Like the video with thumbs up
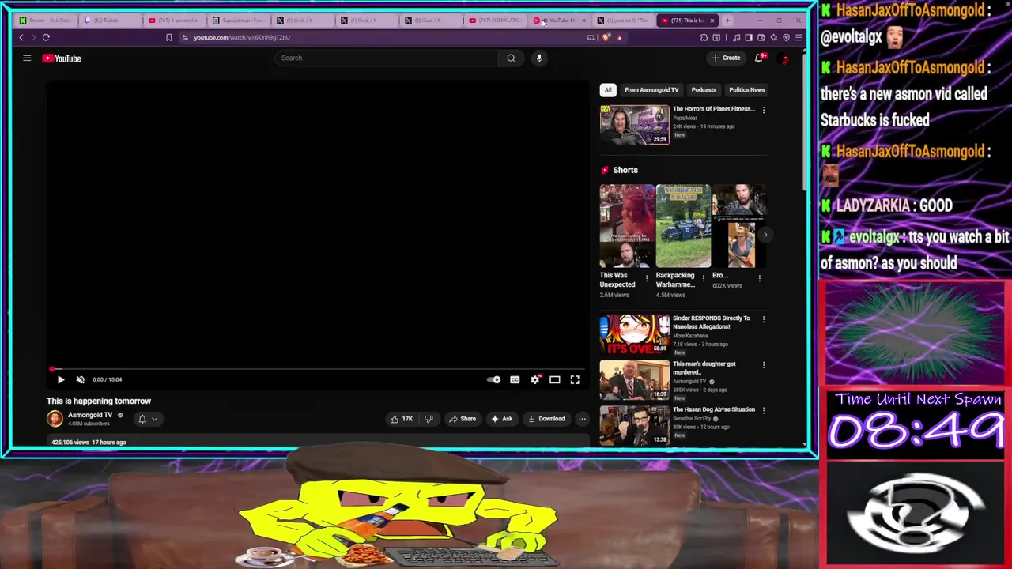This screenshot has width=1012, height=569. pyautogui.click(x=401, y=419)
